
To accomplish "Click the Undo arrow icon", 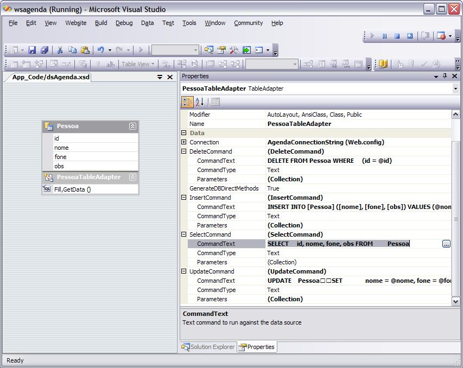I will pyautogui.click(x=100, y=50).
